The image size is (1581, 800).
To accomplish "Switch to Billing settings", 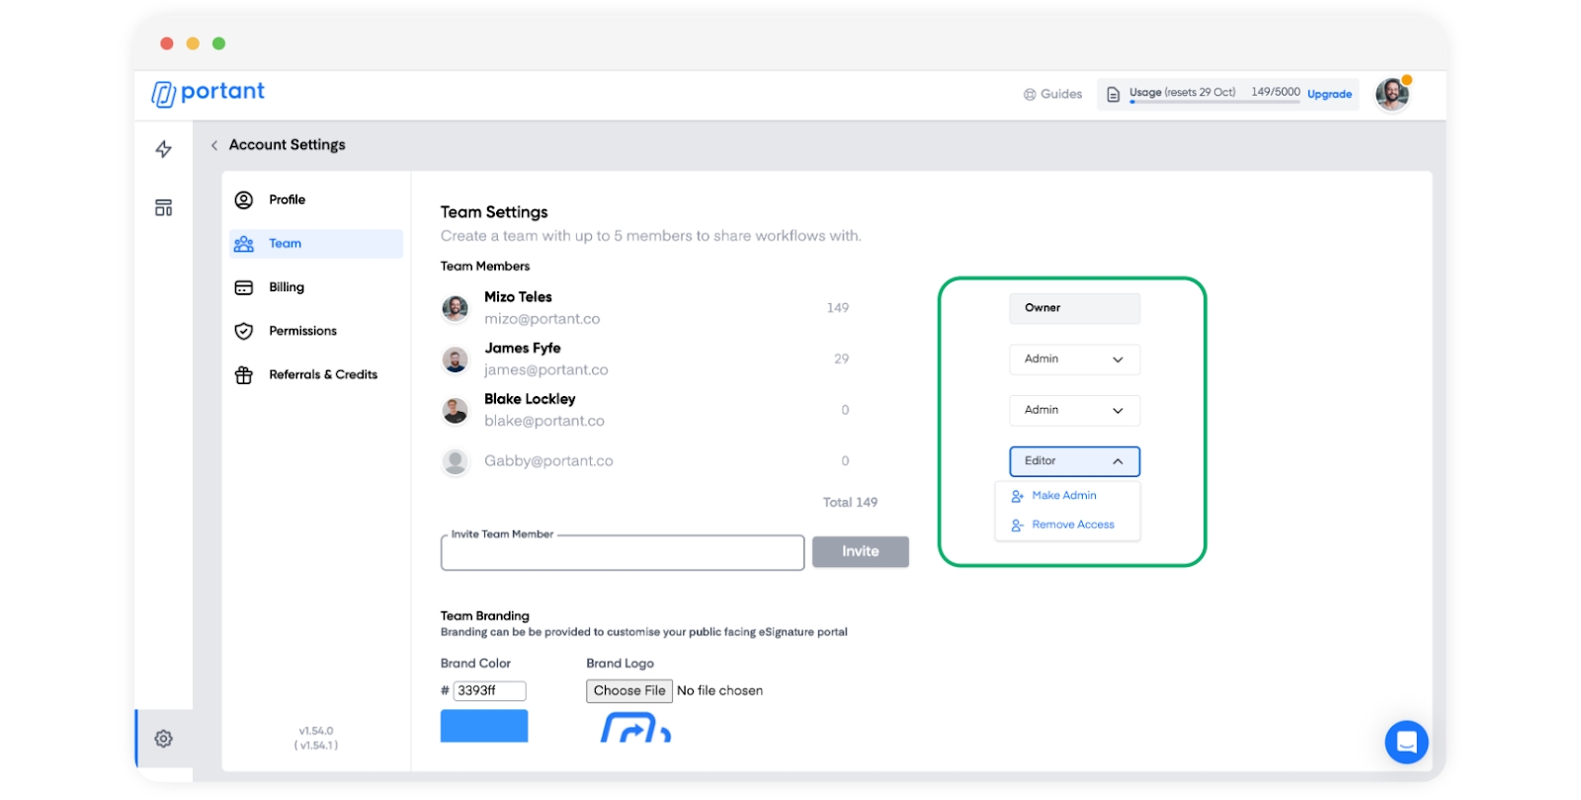I will click(x=287, y=287).
